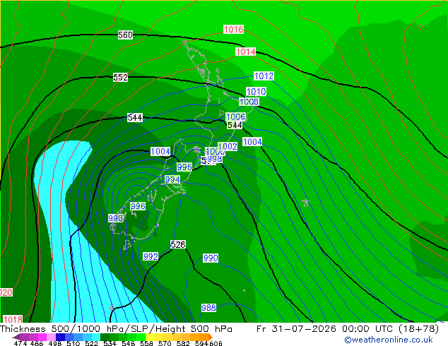Click the blue 990 isobar label
This screenshot has width=448, height=346.
(211, 258)
